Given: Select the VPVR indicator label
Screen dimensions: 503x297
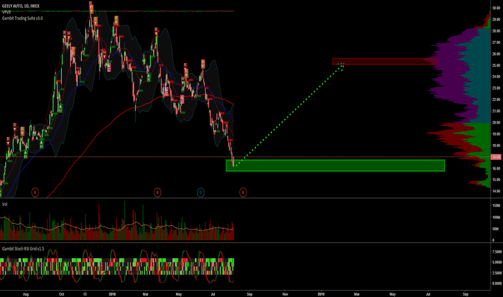Looking at the screenshot, I should tap(6, 12).
